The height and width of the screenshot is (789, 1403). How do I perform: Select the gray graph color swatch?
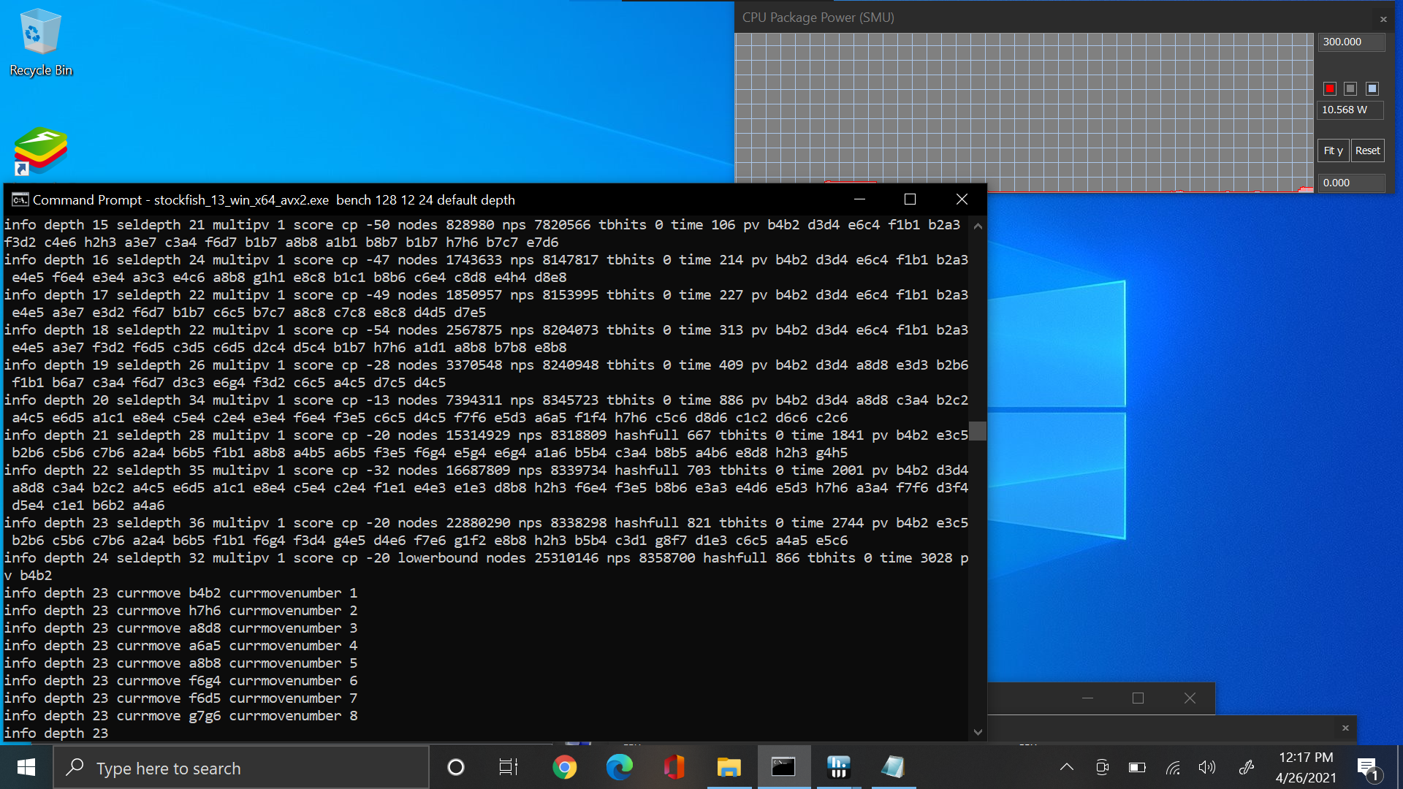pos(1350,88)
